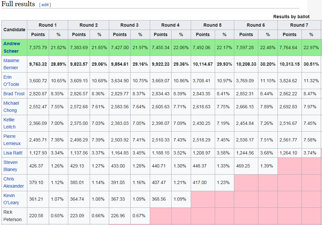Click the Rick Peterson name cell
This screenshot has height=225, width=322.
tap(13, 216)
